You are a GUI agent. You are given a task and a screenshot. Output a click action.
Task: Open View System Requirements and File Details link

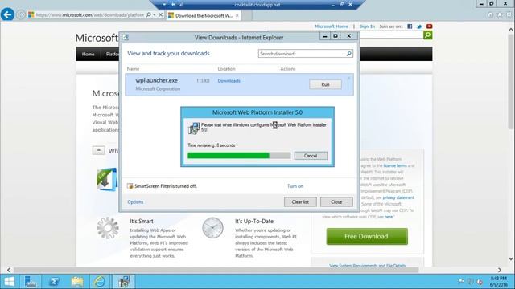click(x=367, y=266)
